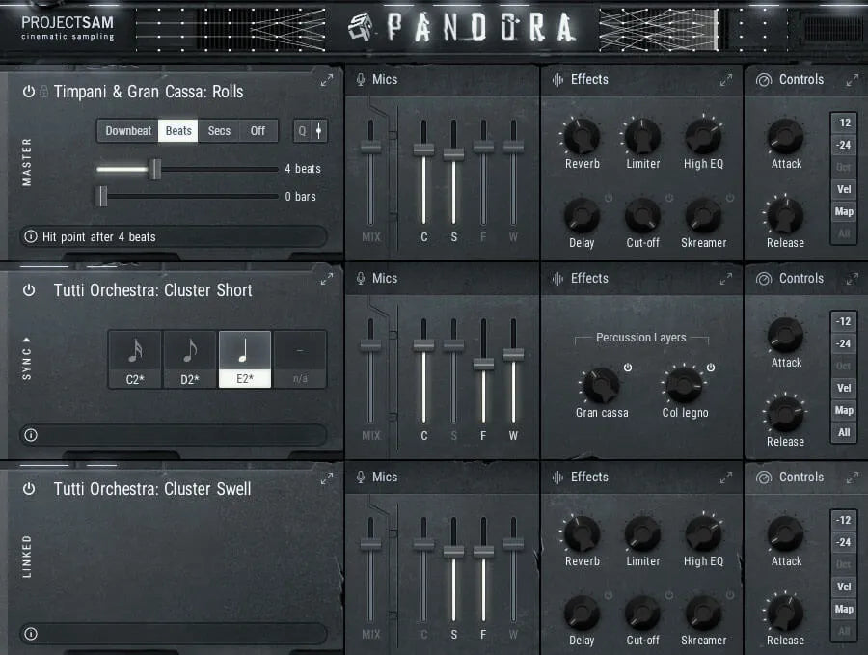Image resolution: width=868 pixels, height=655 pixels.
Task: Toggle the Gran cassa percussion layer power switch
Action: click(x=629, y=368)
